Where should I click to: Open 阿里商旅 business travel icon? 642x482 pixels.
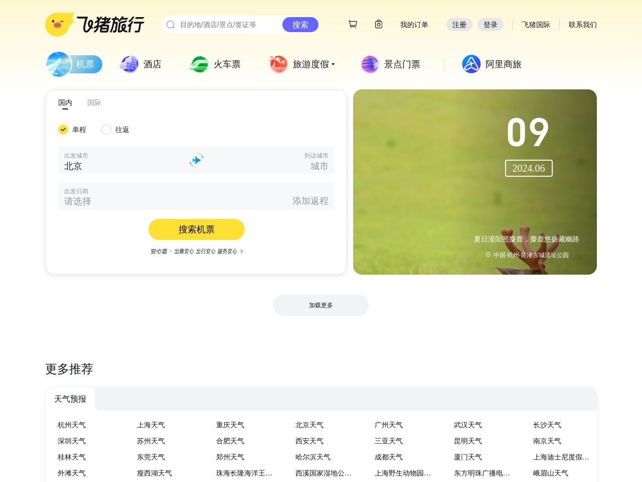coord(471,64)
